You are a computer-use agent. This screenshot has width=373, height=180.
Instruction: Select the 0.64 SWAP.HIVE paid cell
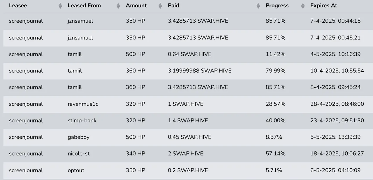pos(190,54)
